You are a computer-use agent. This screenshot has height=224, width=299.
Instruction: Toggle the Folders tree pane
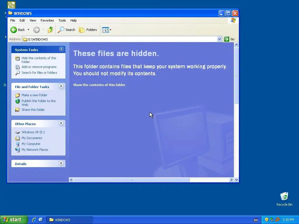pos(88,30)
